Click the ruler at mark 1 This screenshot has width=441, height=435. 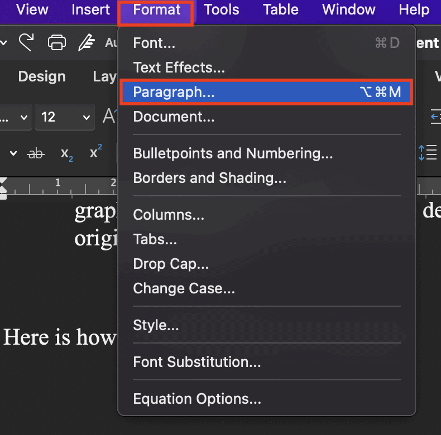tap(57, 183)
